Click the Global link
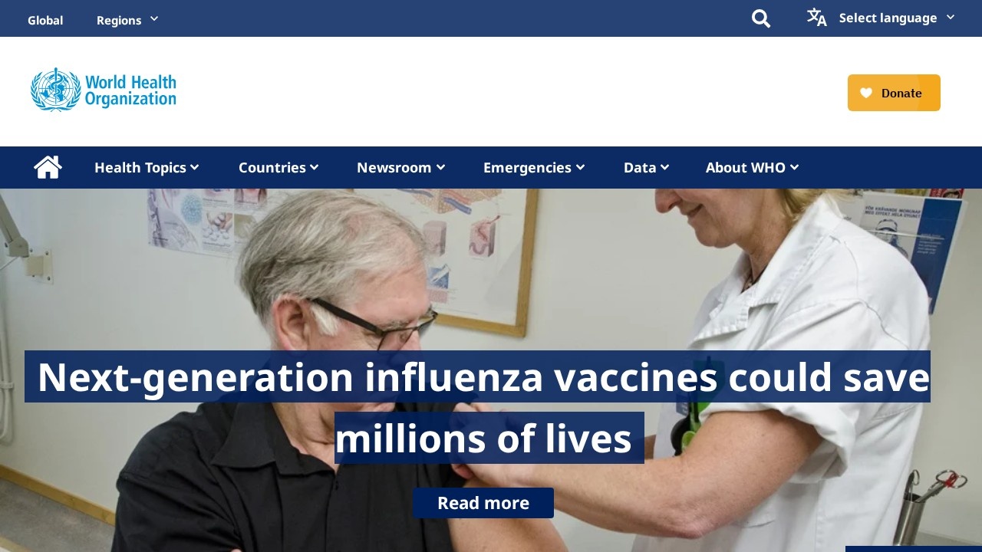The width and height of the screenshot is (982, 552). click(x=45, y=20)
